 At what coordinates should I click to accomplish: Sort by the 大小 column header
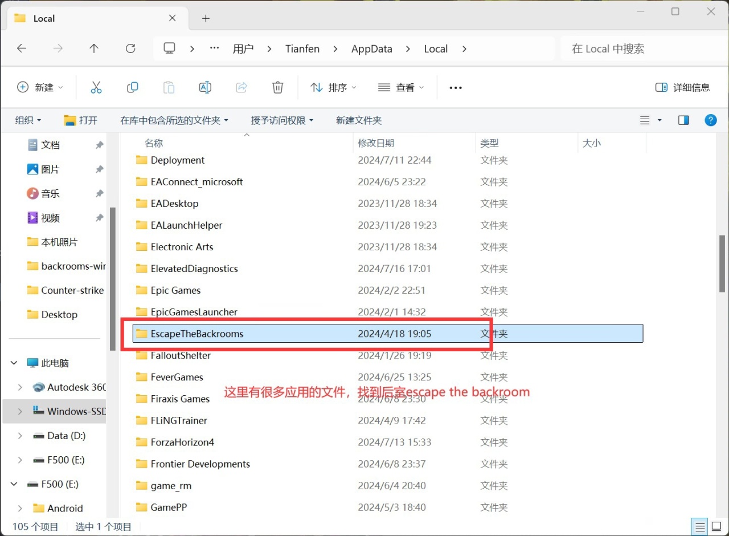coord(592,143)
